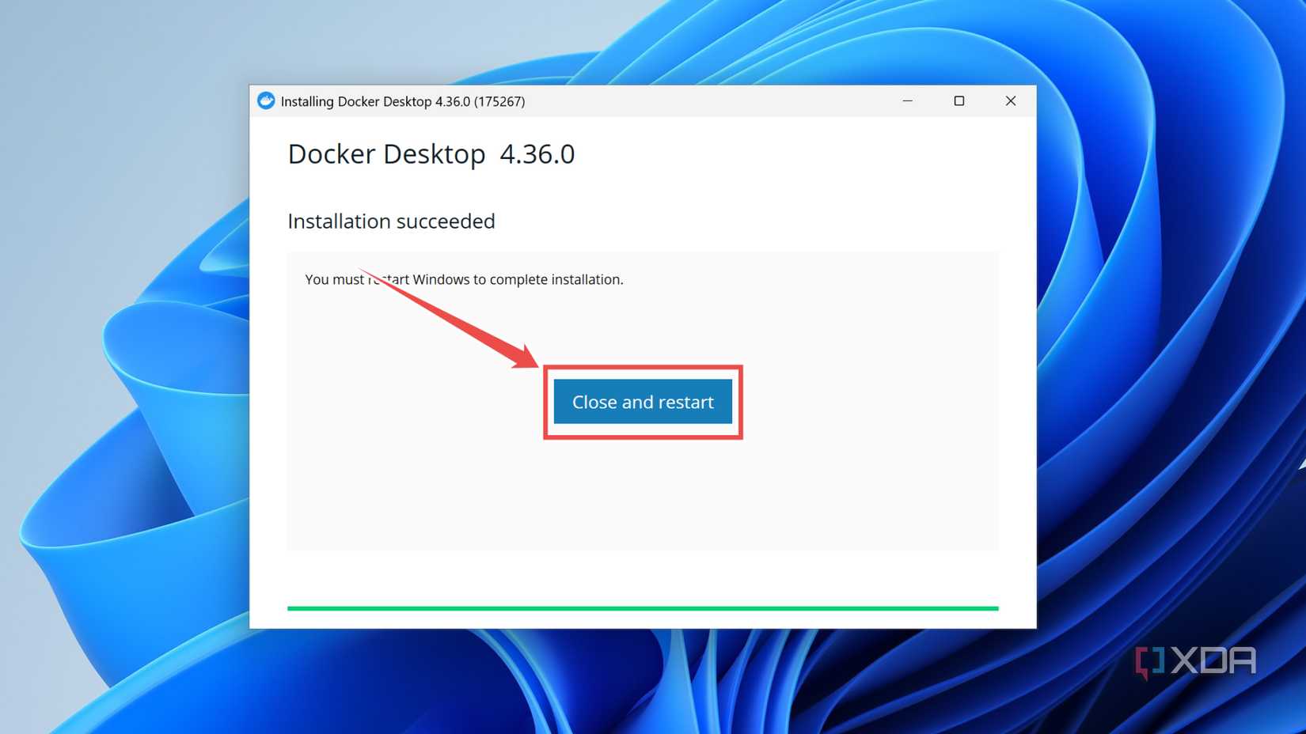
Task: Click the blue Close and restart label text
Action: pos(642,402)
